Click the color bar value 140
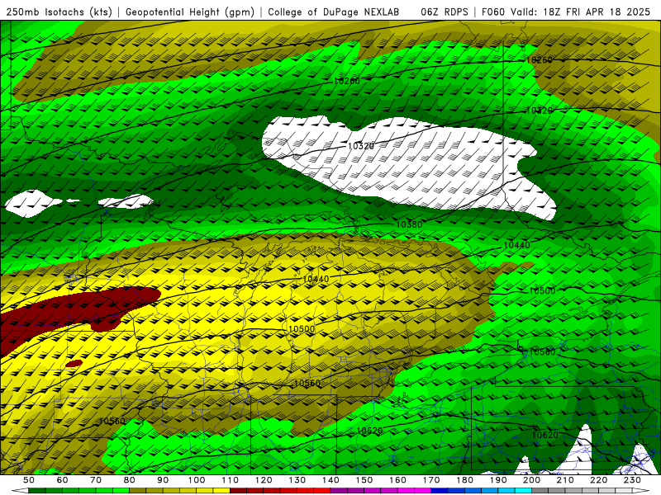Screen dimensions: 661x495 (330, 480)
